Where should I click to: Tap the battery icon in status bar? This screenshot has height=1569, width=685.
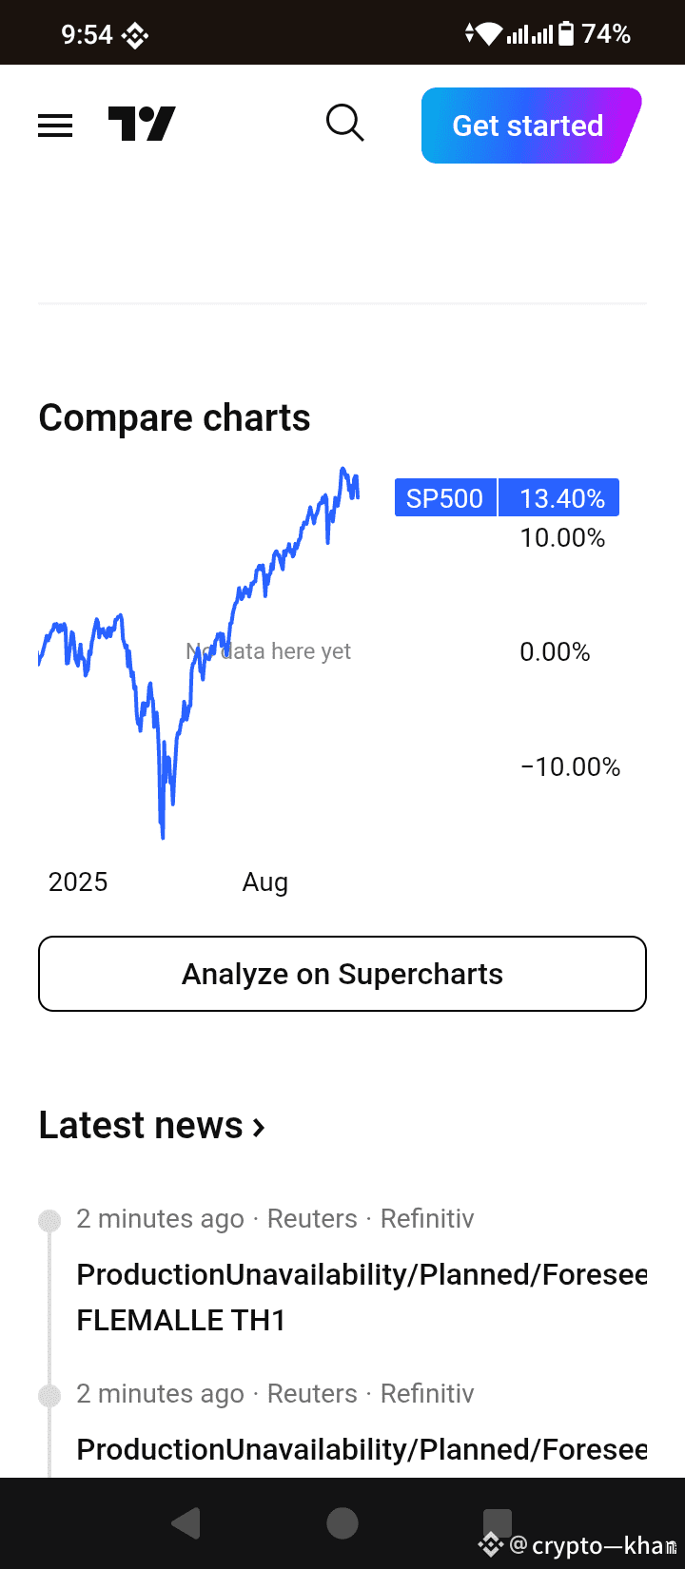click(566, 34)
